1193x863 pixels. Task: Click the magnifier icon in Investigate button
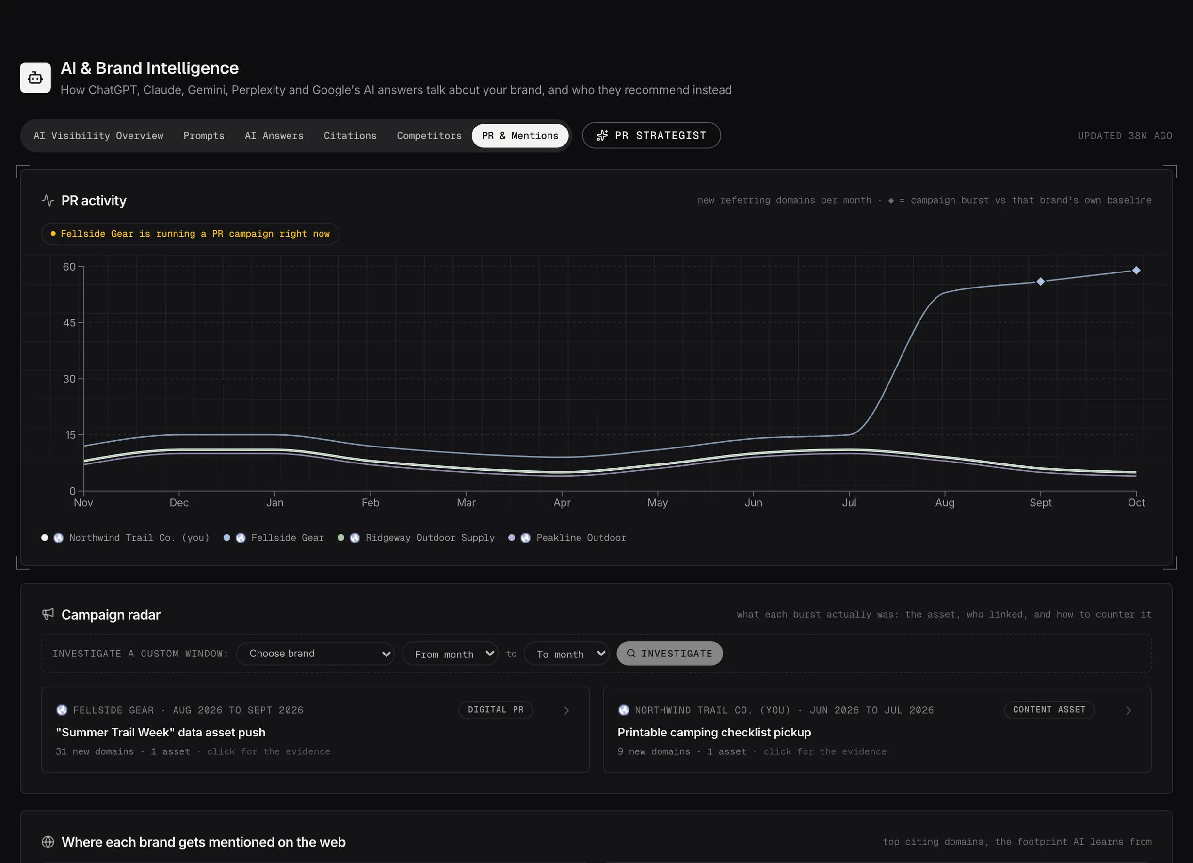click(x=631, y=653)
